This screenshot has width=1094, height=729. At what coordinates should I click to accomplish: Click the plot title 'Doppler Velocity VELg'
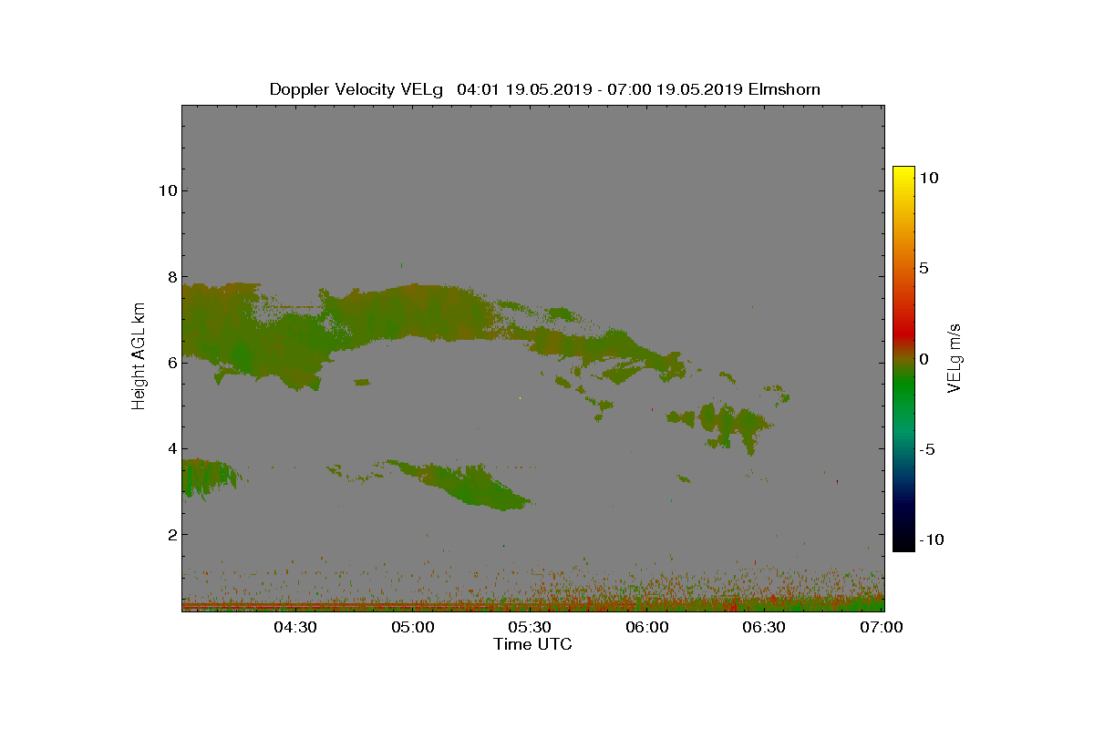pos(356,89)
